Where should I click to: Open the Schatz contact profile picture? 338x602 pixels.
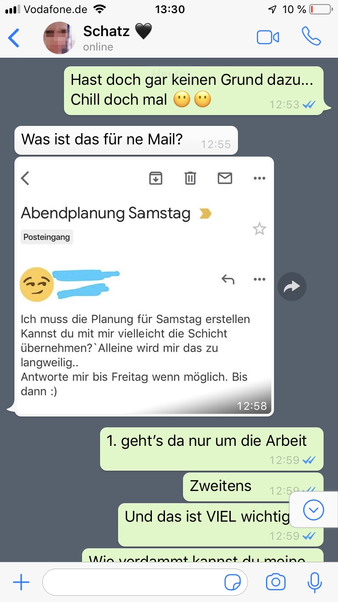coord(59,38)
